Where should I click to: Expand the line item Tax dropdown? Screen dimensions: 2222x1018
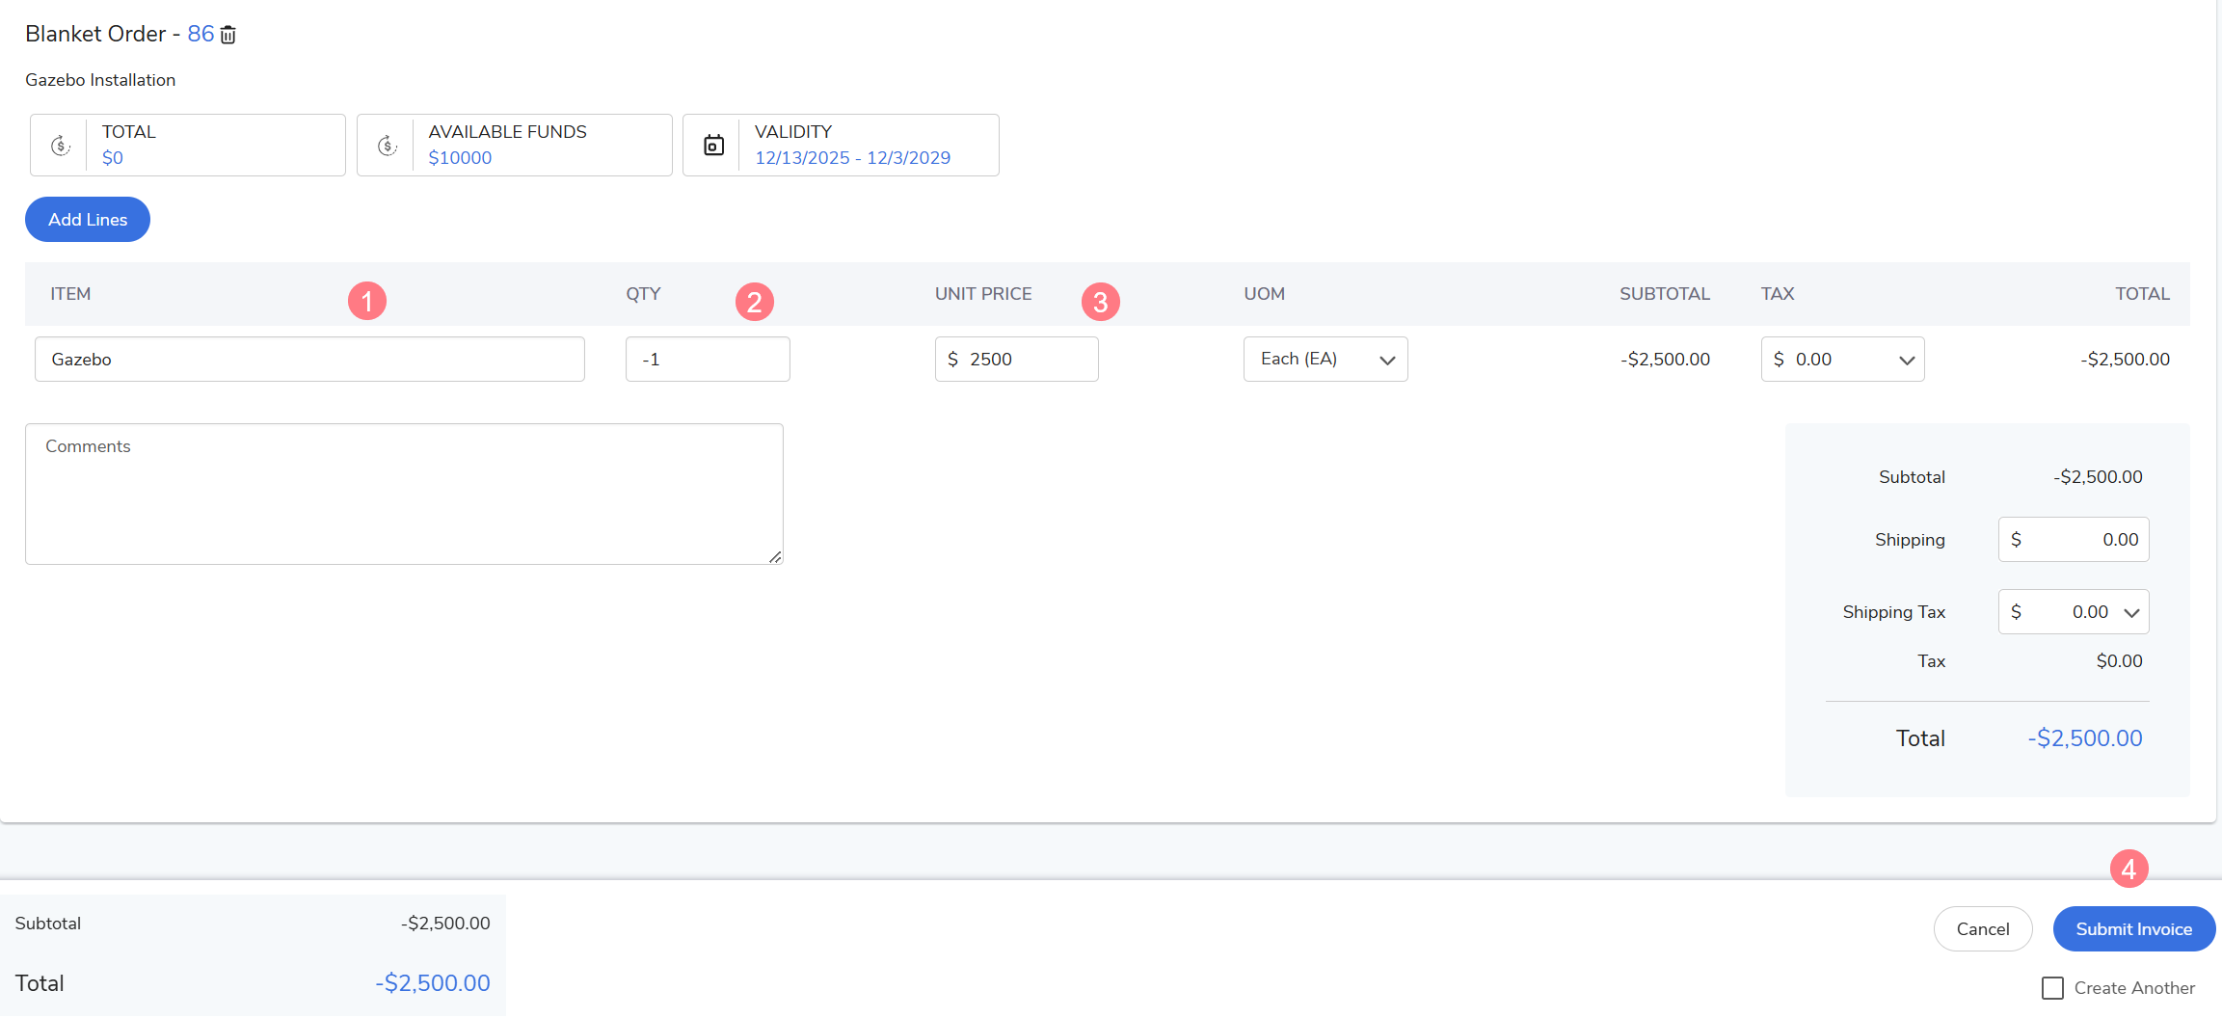point(1905,360)
